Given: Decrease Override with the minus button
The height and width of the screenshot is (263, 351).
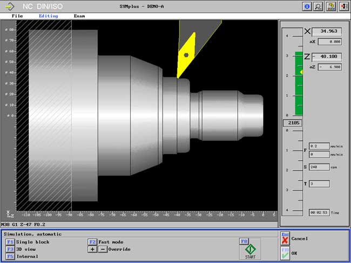Looking at the screenshot, I should point(102,249).
